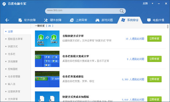Switch to the 软件故障 tab
This screenshot has width=170, height=102.
(27, 20)
